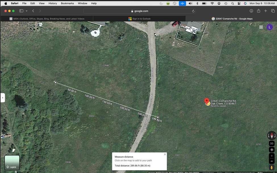Show your current location on map
This screenshot has width=277, height=173.
(272, 150)
